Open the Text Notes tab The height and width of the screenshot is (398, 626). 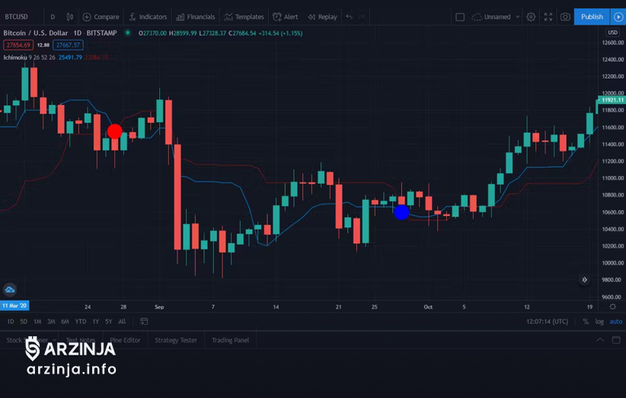(81, 340)
